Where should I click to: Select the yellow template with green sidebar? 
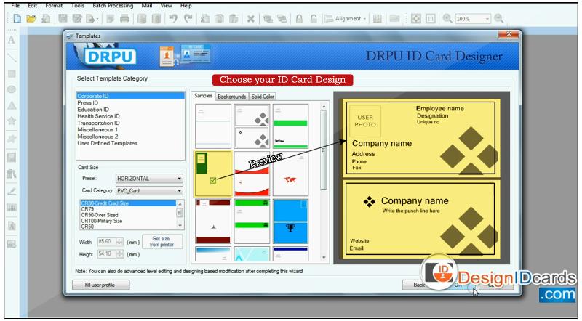coord(212,174)
